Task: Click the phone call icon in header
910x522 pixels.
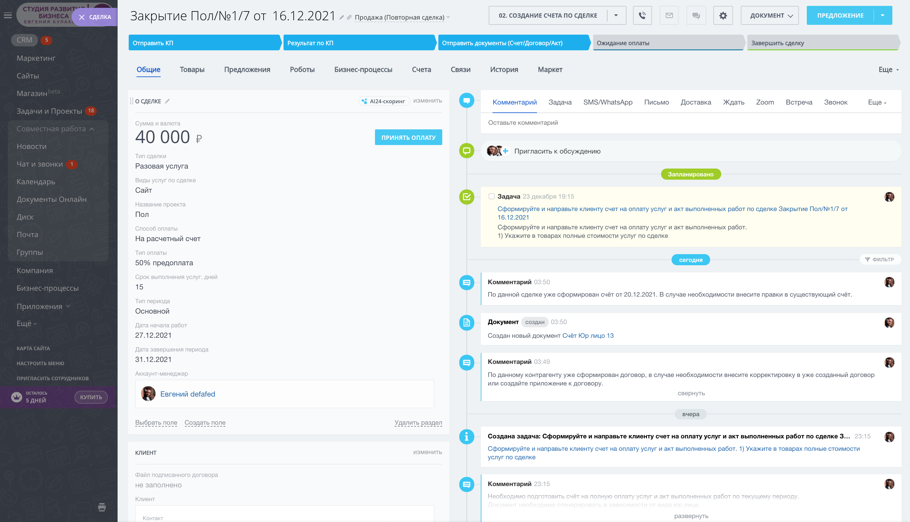Action: (642, 15)
